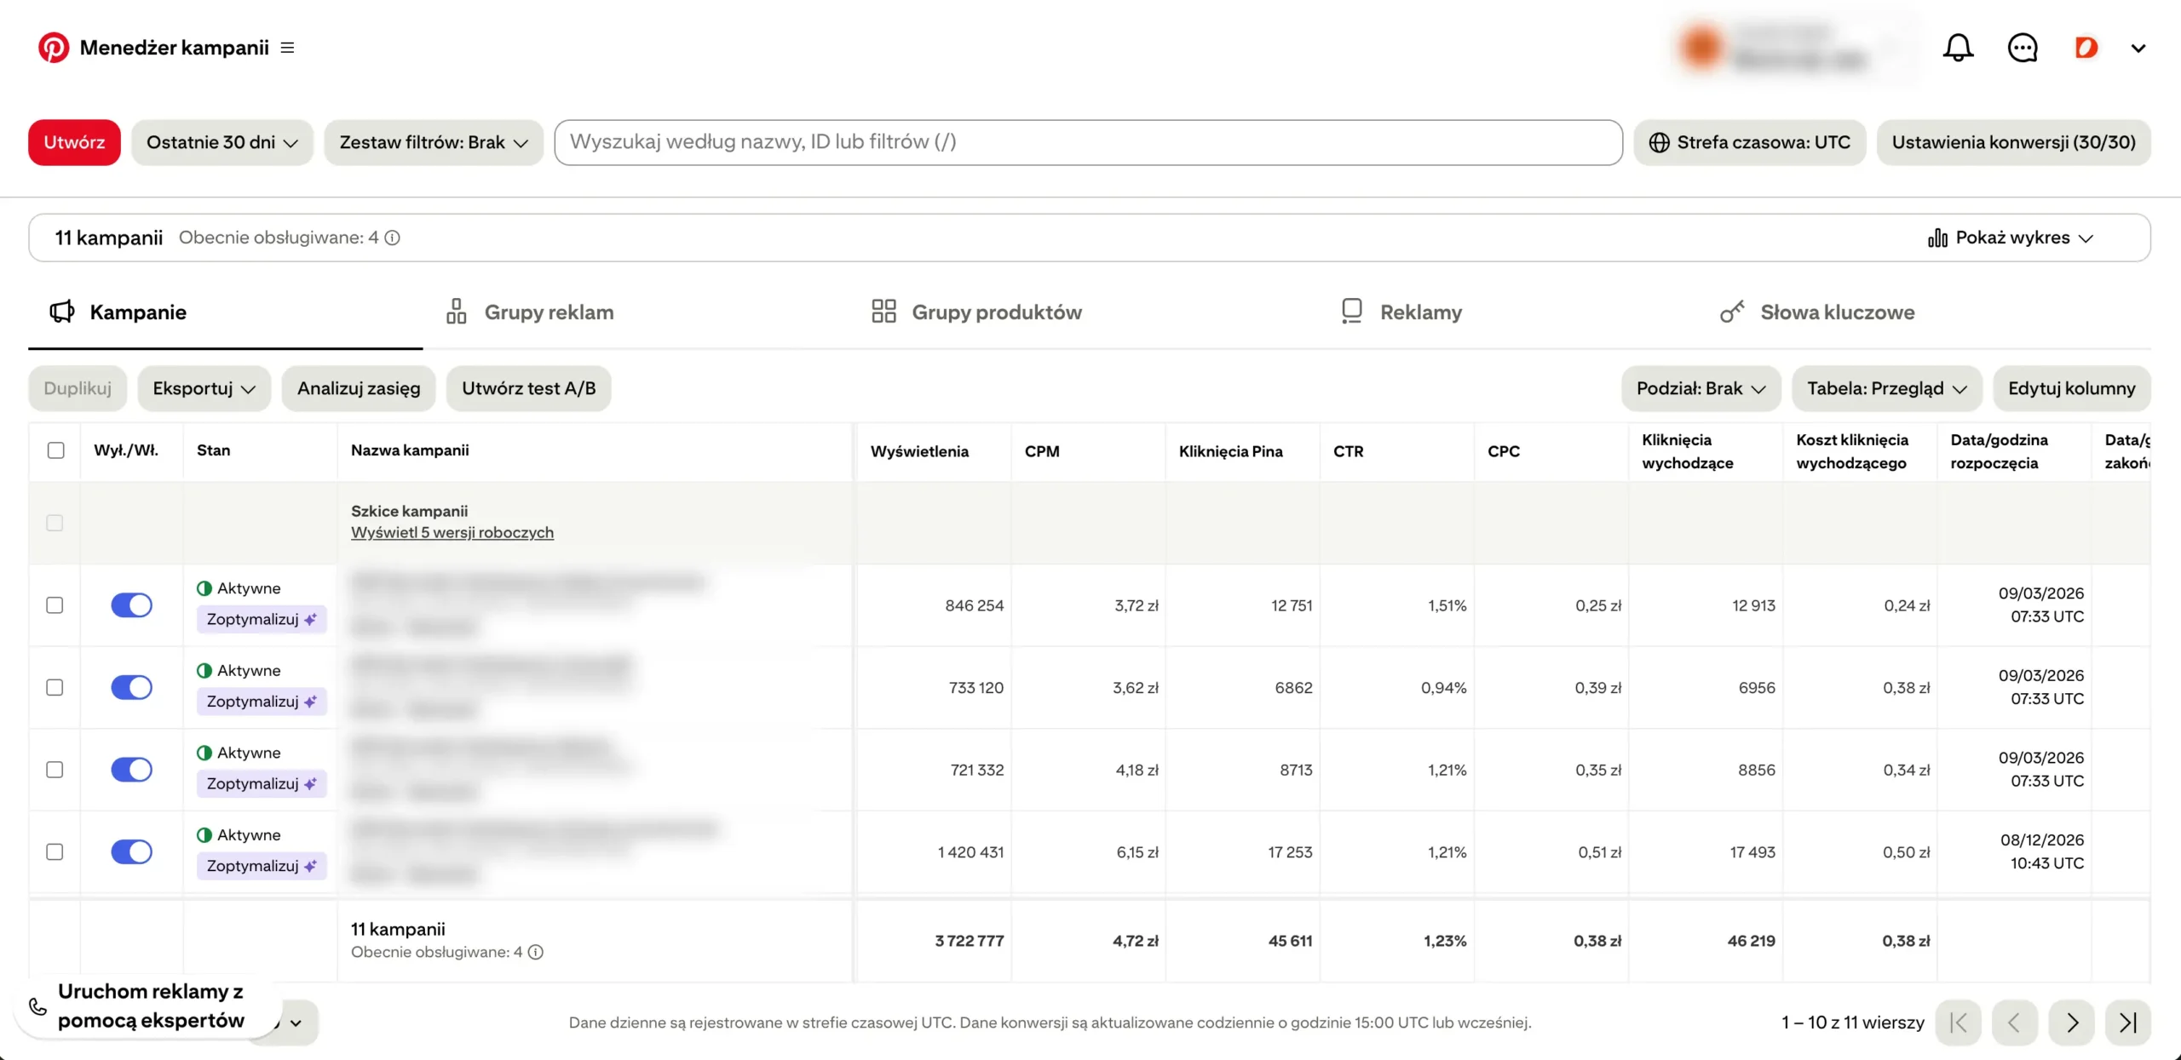
Task: Tick the select-all checkbox in table header
Action: pos(55,450)
